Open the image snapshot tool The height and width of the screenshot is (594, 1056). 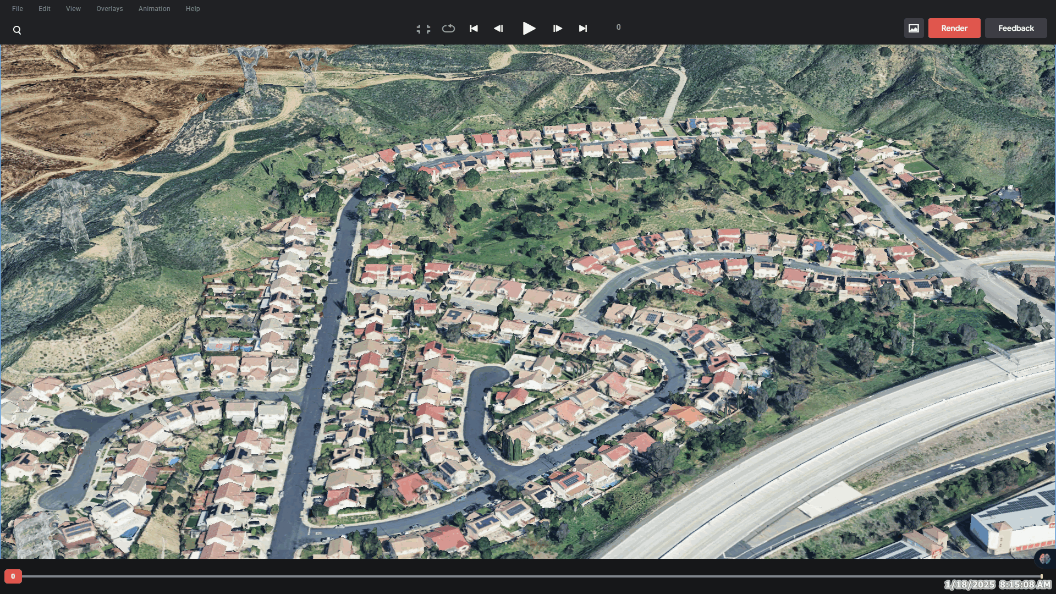click(914, 28)
